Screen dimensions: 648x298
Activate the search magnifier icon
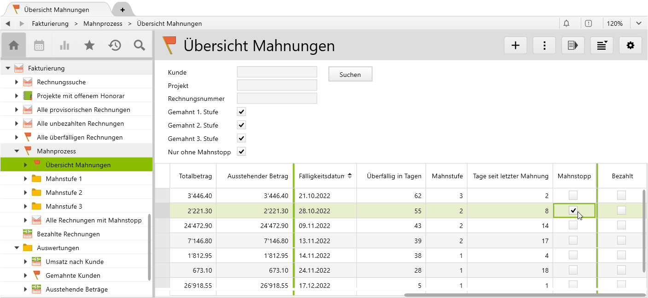[139, 45]
